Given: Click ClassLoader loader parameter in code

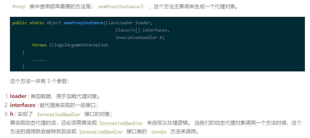Looking at the screenshot, I should [x=129, y=23].
